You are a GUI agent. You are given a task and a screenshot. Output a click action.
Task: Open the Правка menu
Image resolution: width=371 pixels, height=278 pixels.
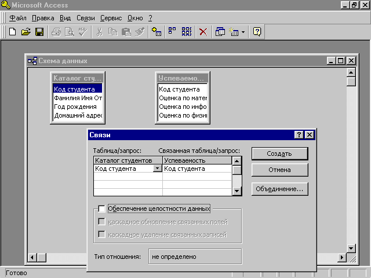pyautogui.click(x=43, y=18)
